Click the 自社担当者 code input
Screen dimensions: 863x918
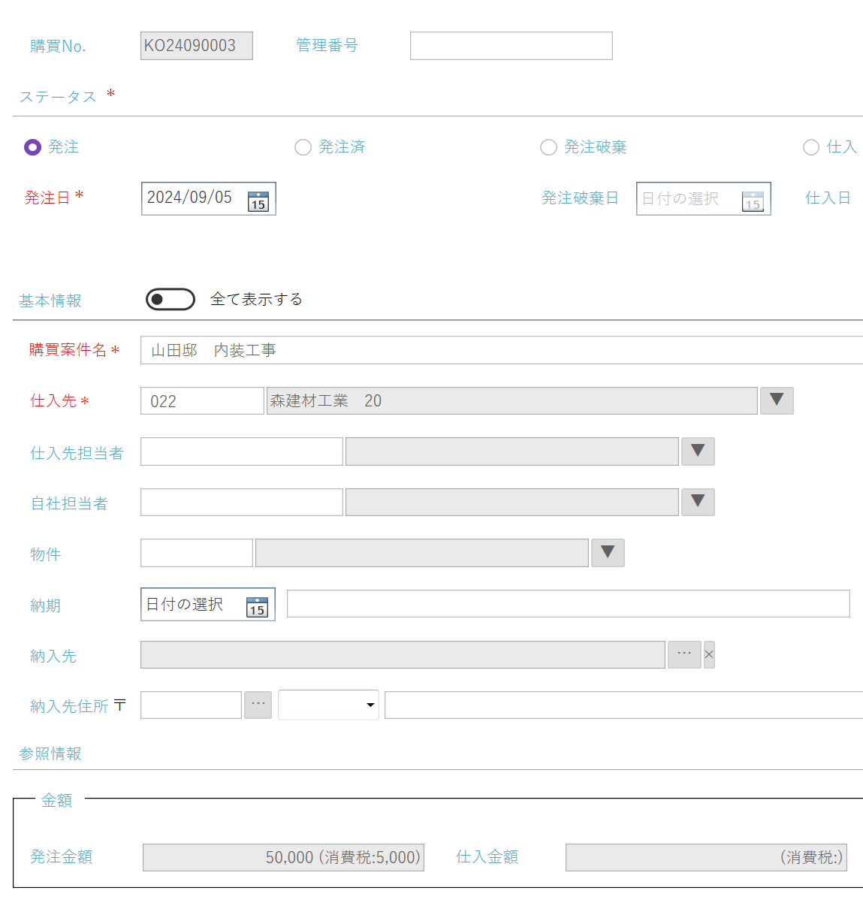(x=242, y=502)
